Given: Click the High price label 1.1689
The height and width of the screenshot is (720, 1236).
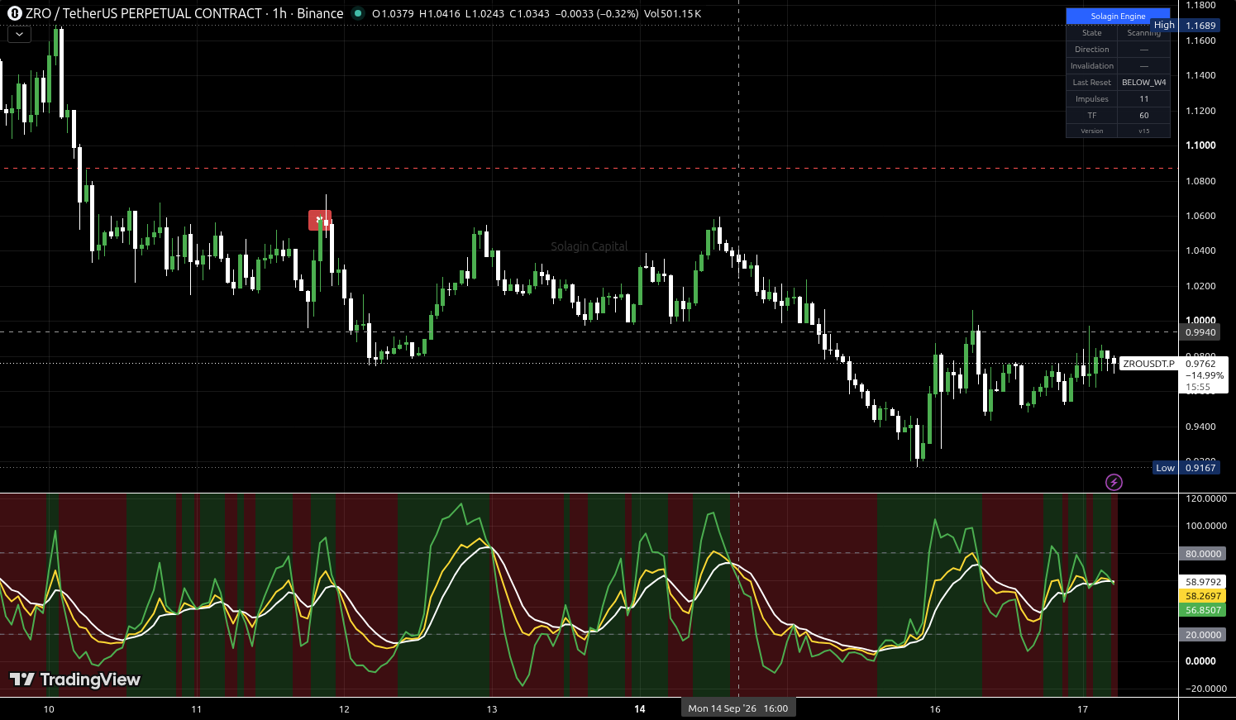Looking at the screenshot, I should pos(1200,26).
